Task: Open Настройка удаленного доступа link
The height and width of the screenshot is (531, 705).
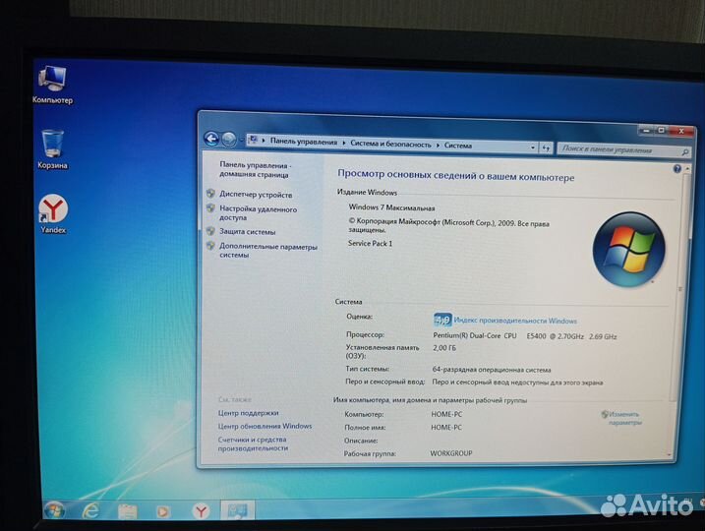Action: (x=258, y=213)
